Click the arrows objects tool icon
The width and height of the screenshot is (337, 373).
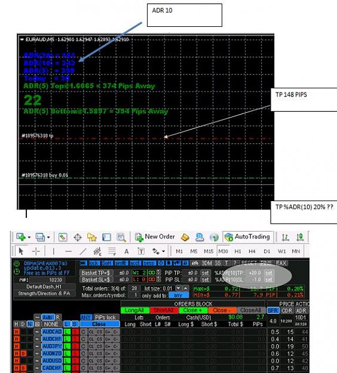[156, 251]
